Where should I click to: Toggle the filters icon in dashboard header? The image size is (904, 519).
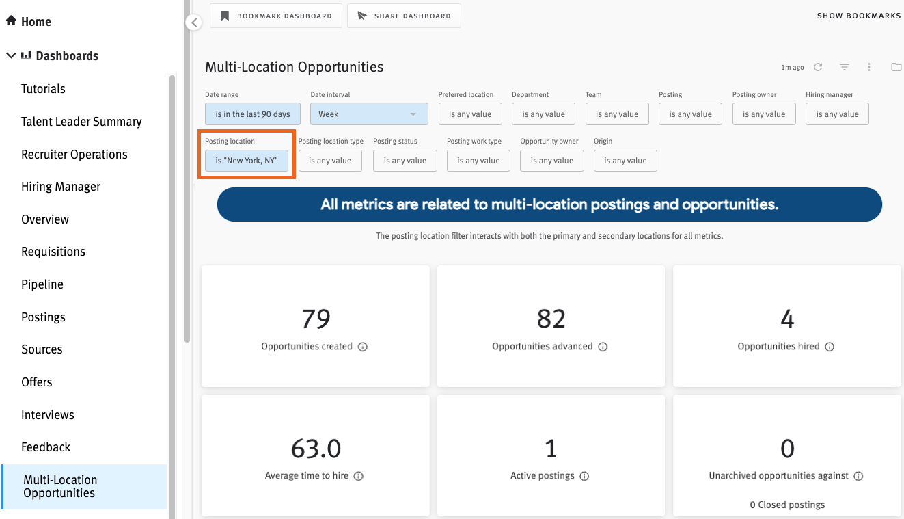[x=845, y=67]
